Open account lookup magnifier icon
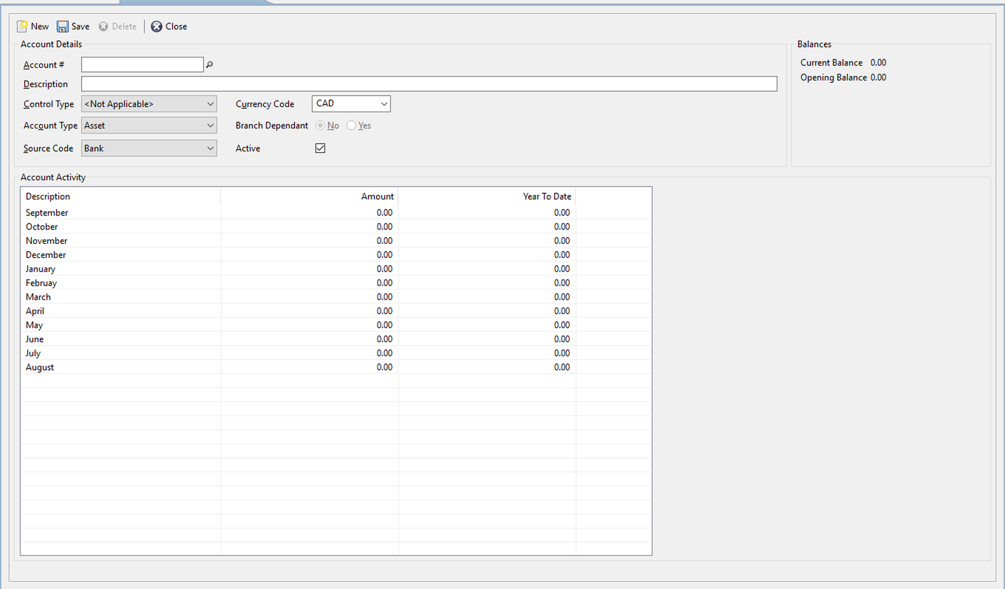The image size is (1005, 589). click(209, 64)
